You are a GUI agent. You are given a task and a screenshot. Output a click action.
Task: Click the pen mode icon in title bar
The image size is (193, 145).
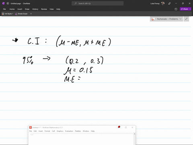(169, 4)
